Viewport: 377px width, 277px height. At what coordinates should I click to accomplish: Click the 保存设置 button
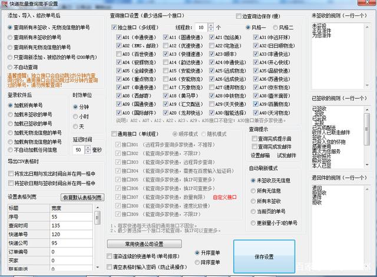(x=264, y=256)
